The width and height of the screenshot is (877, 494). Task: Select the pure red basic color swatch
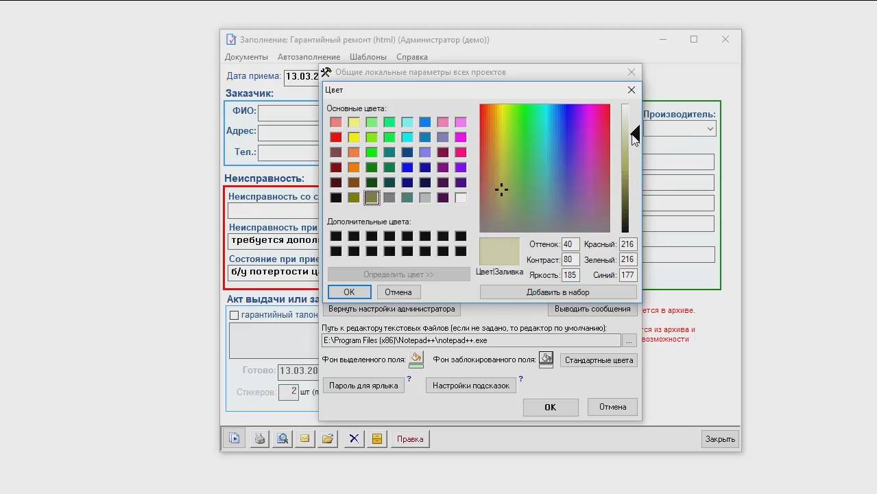click(x=336, y=137)
